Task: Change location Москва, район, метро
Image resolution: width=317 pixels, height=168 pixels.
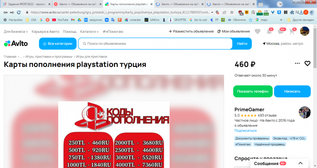Action: pos(283,44)
